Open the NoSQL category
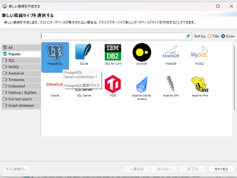Viewport: 237px width, 178px height. (21, 67)
